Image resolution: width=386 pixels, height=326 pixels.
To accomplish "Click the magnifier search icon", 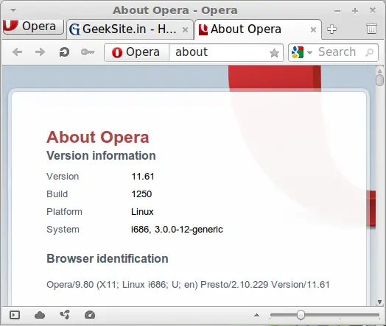I will coord(370,52).
